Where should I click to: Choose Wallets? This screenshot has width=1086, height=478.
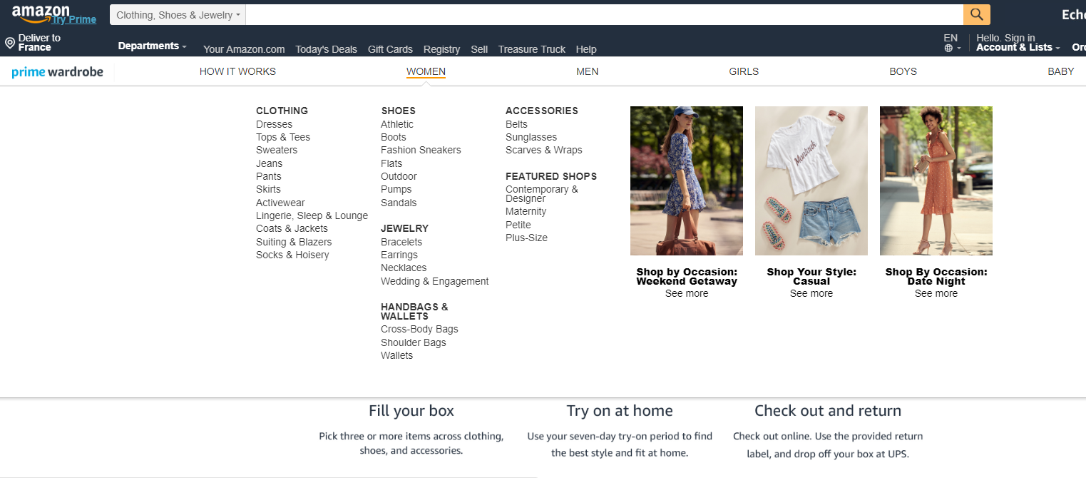coord(396,355)
